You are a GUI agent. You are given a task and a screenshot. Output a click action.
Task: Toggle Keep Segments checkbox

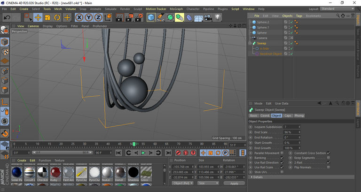coord(329,158)
